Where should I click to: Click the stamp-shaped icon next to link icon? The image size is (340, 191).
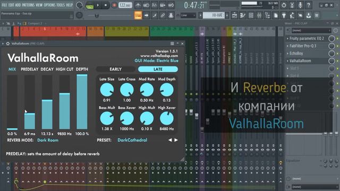(x=171, y=15)
